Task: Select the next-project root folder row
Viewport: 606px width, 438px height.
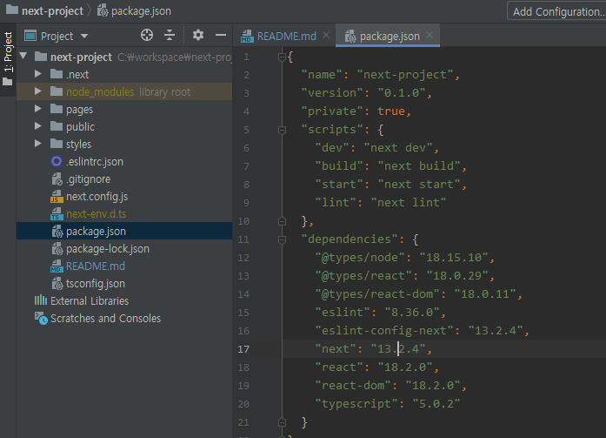Action: click(124, 57)
